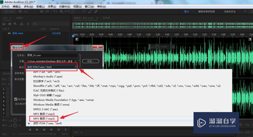Select the Razor tool
This screenshot has height=137, width=253.
tap(61, 11)
